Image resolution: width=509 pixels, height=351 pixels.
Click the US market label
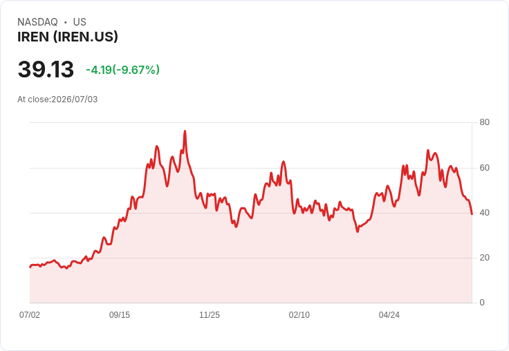click(x=80, y=21)
